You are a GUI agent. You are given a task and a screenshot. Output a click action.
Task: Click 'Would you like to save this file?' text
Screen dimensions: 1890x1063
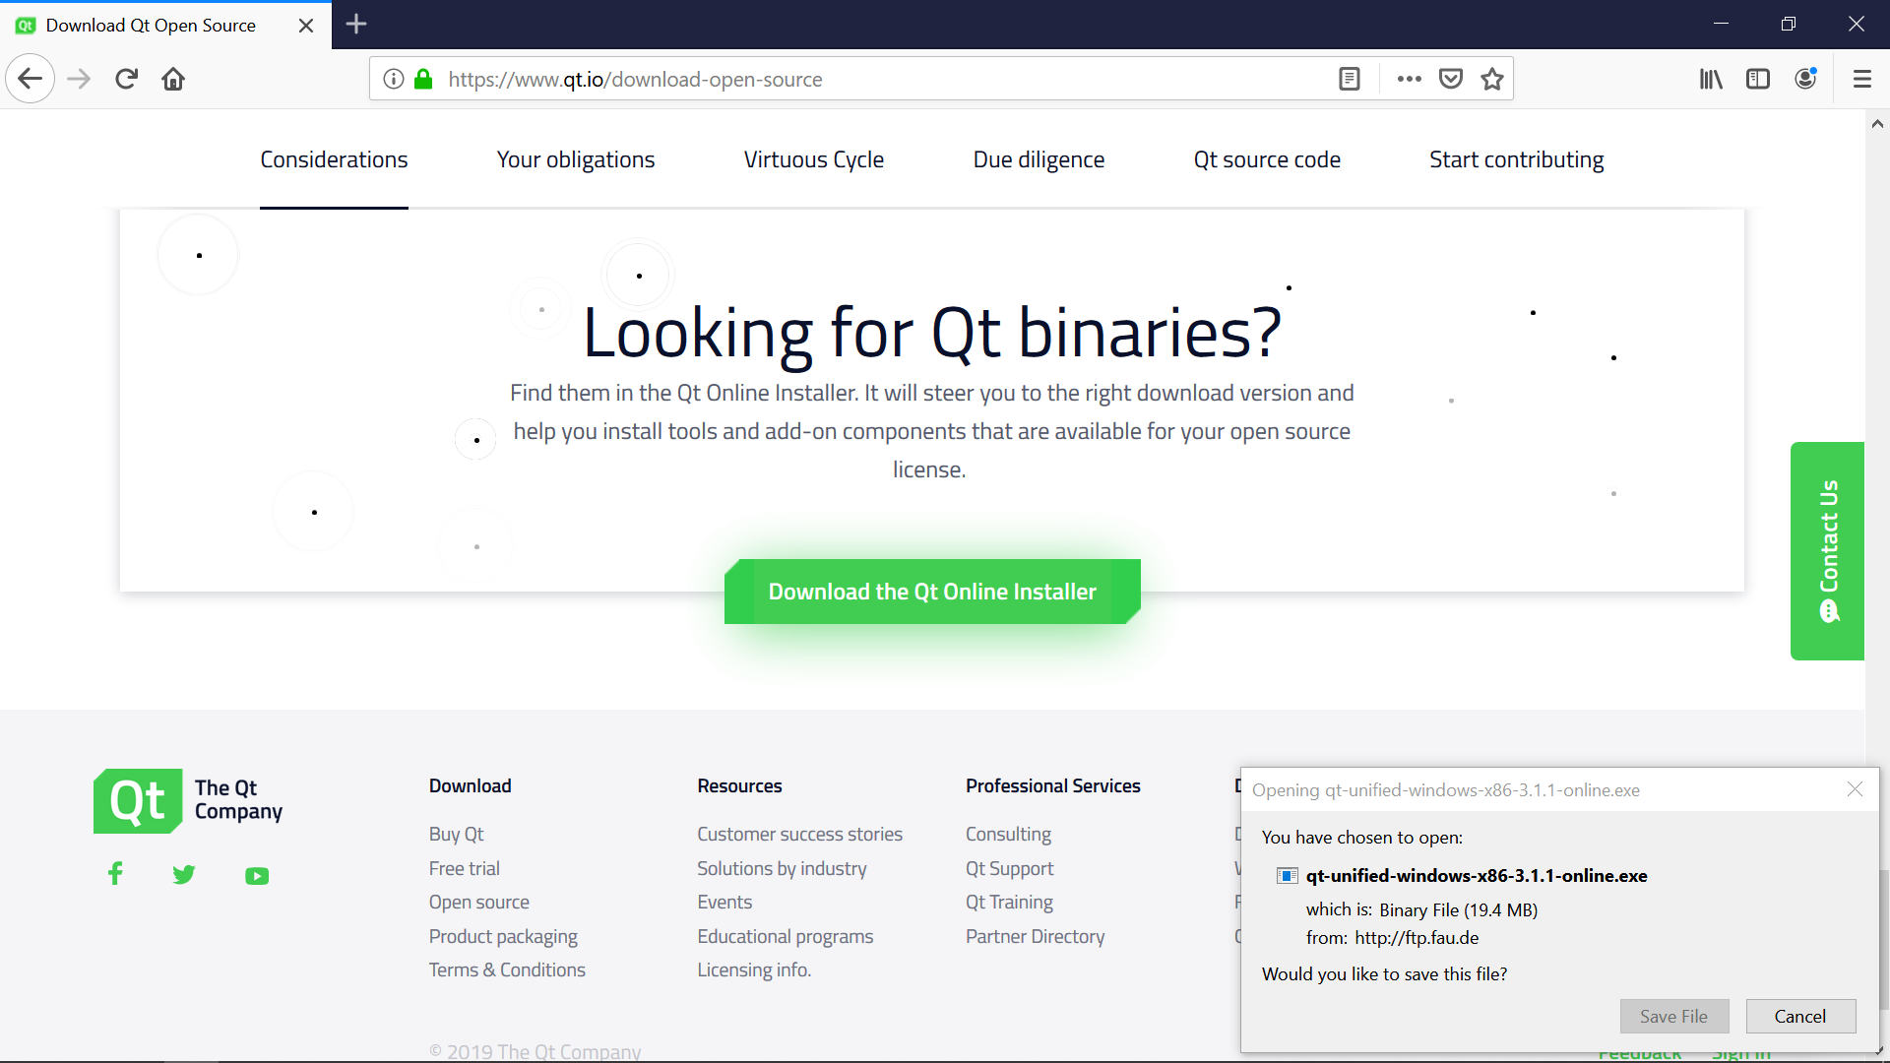point(1384,973)
